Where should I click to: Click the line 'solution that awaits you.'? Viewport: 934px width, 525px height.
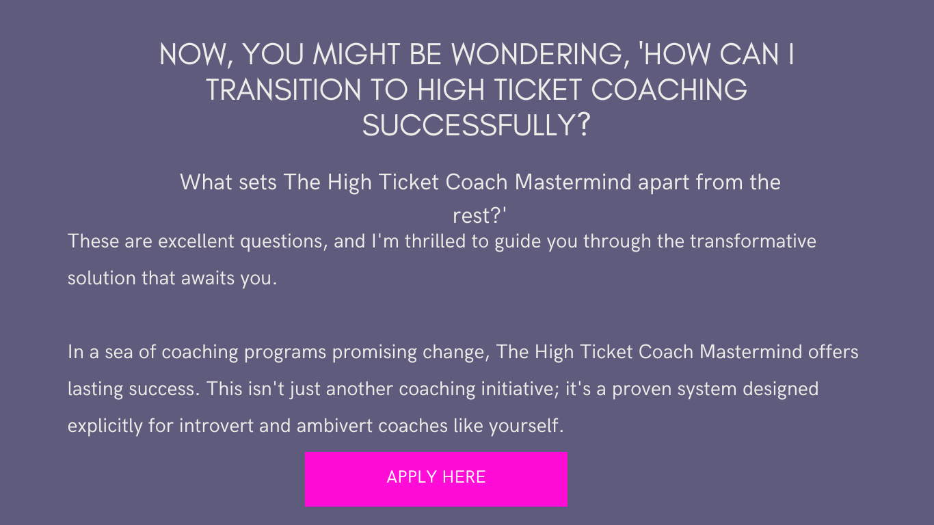(172, 279)
